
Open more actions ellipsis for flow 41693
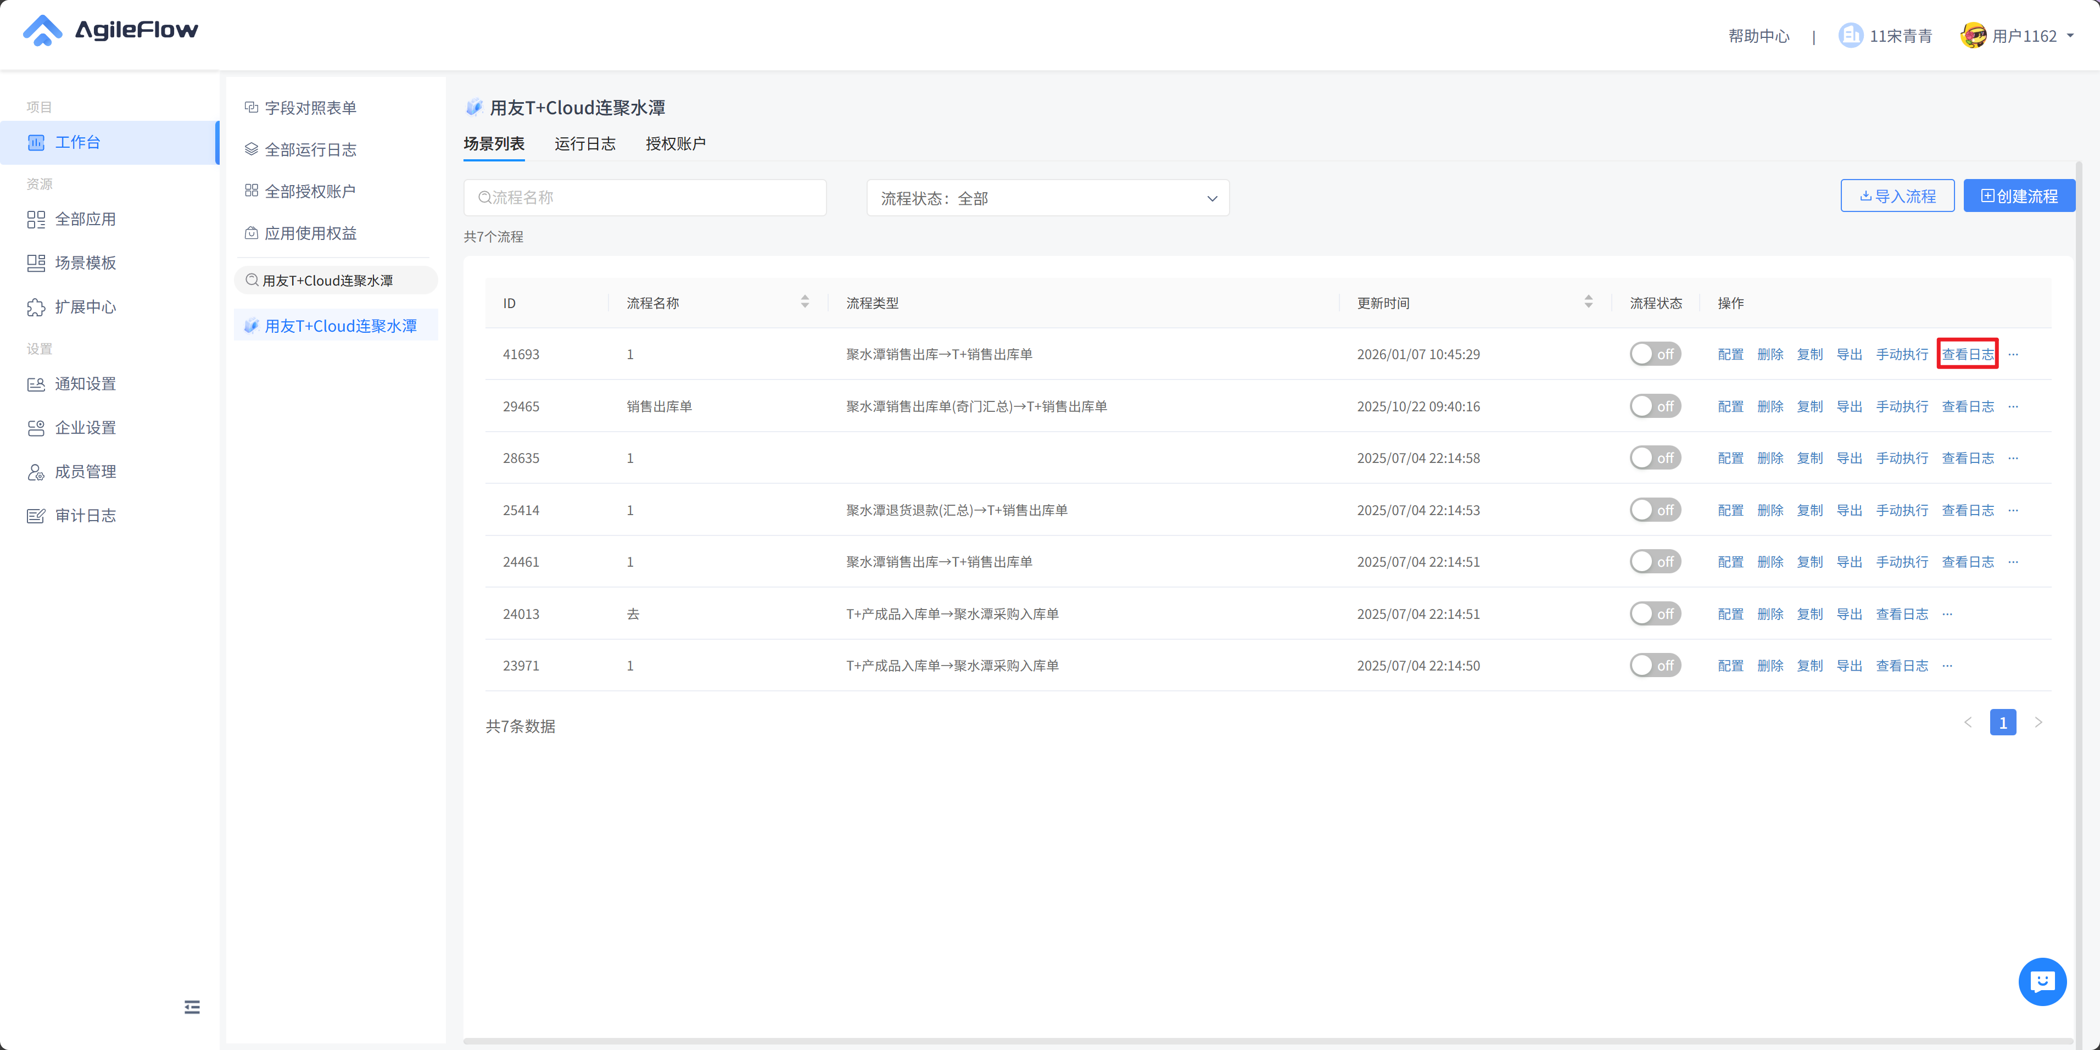(2014, 355)
